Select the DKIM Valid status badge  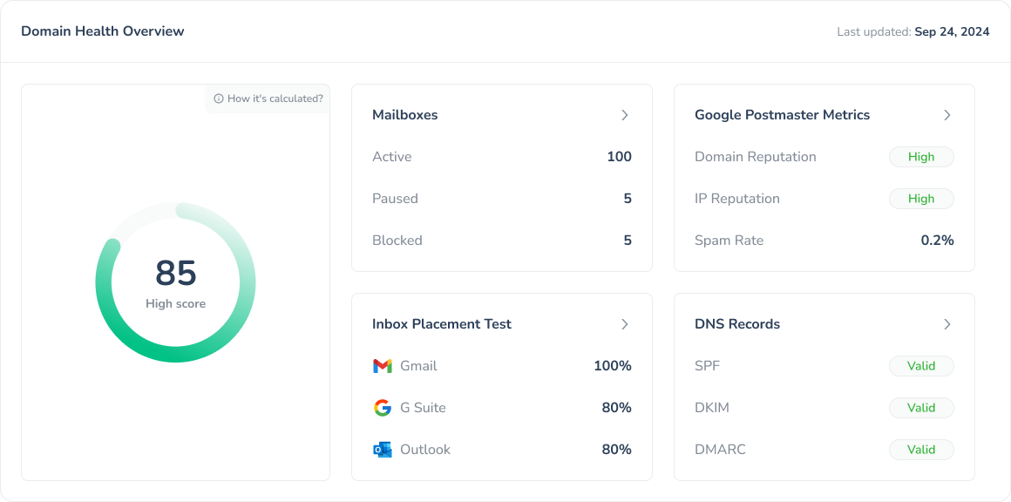(x=921, y=408)
